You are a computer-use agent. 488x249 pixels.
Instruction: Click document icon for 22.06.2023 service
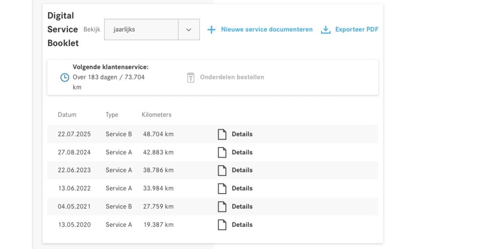click(222, 170)
